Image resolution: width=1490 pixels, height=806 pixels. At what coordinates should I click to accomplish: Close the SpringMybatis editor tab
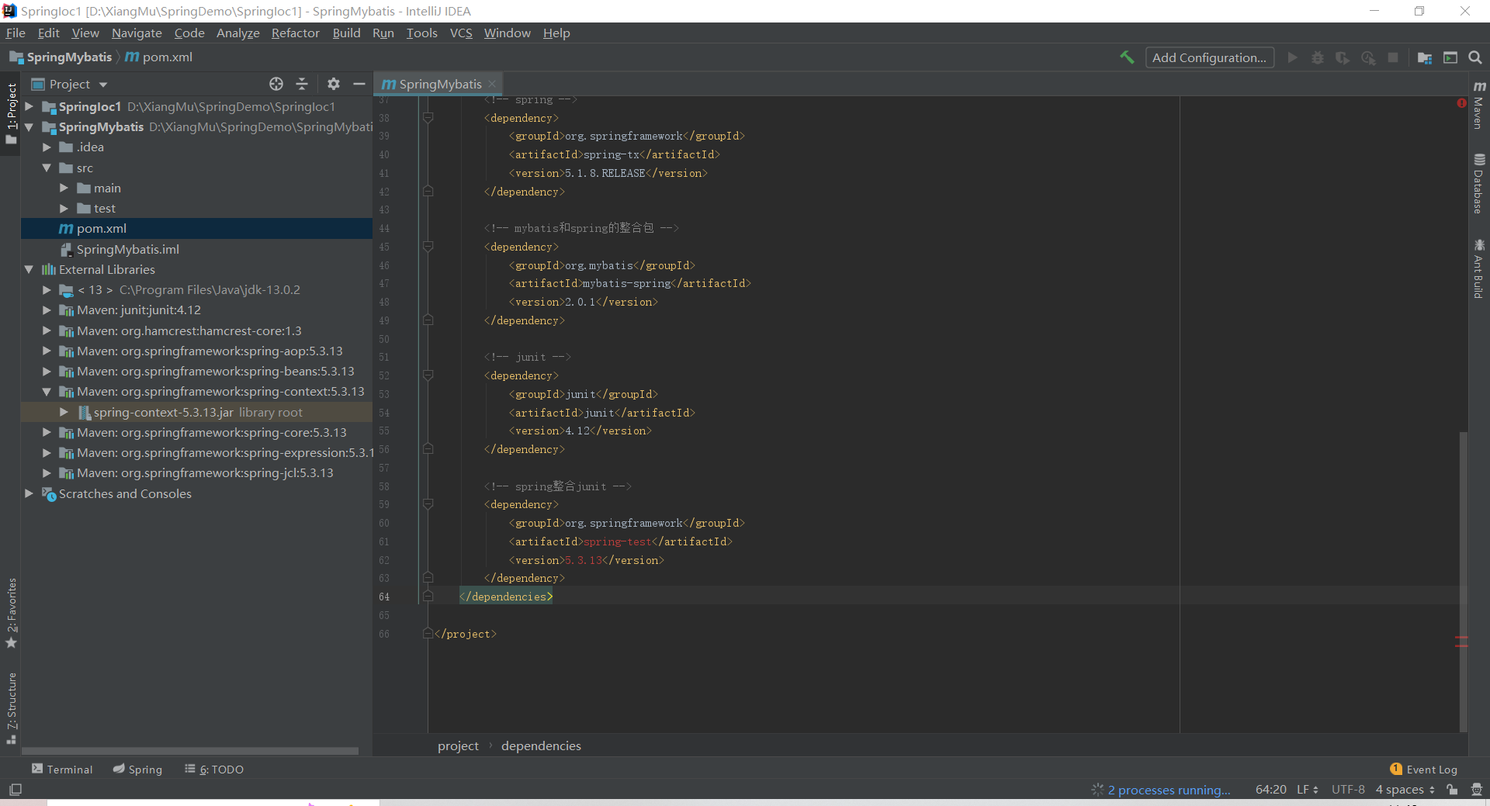(x=492, y=84)
